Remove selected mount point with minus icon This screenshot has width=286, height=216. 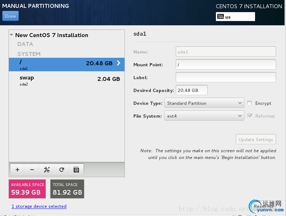pyautogui.click(x=32, y=170)
